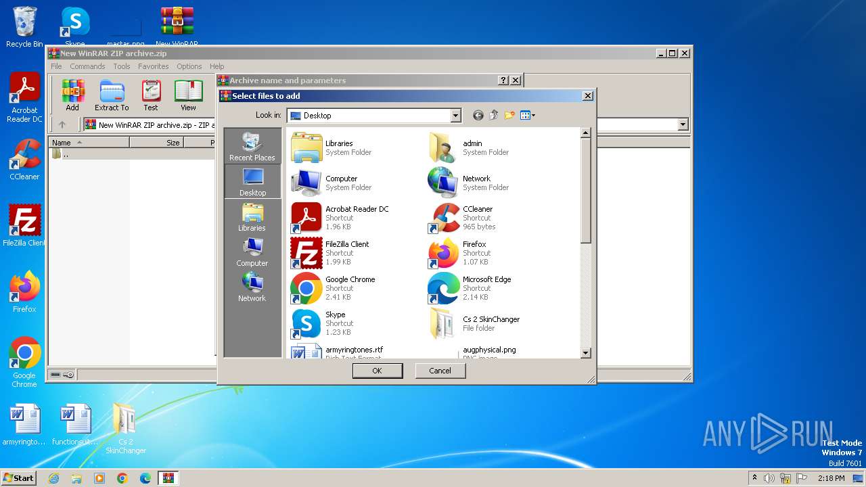Select Libraries in places bar

252,216
